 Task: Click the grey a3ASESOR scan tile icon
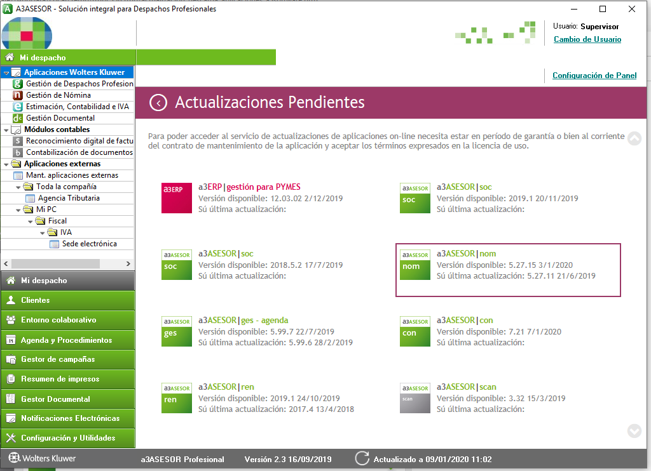415,398
